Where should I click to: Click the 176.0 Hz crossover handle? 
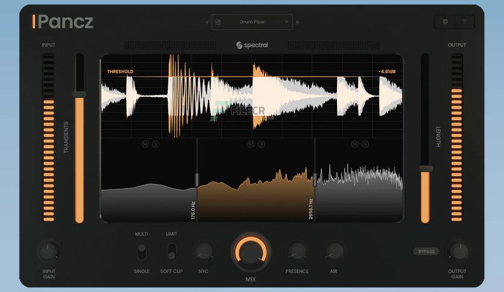197,179
